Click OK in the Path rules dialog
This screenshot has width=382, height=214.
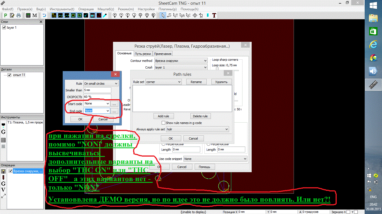click(x=171, y=138)
